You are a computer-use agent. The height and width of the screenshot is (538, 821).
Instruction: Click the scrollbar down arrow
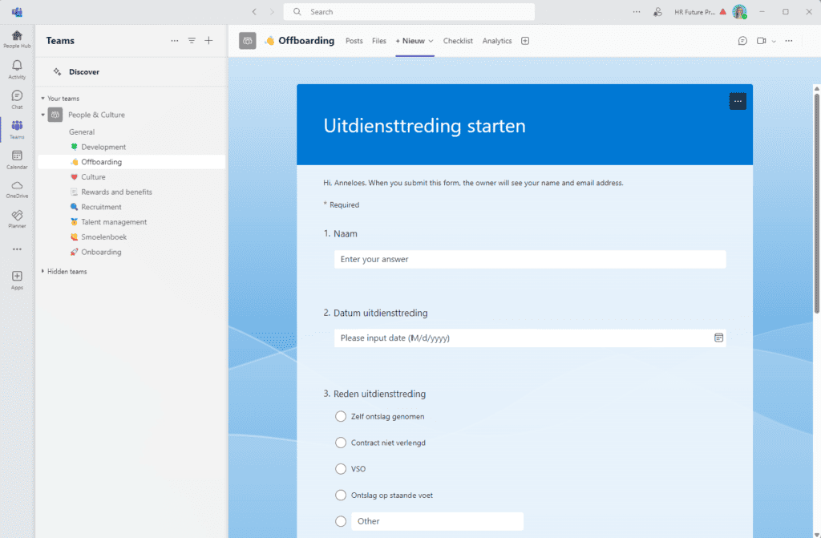[817, 534]
